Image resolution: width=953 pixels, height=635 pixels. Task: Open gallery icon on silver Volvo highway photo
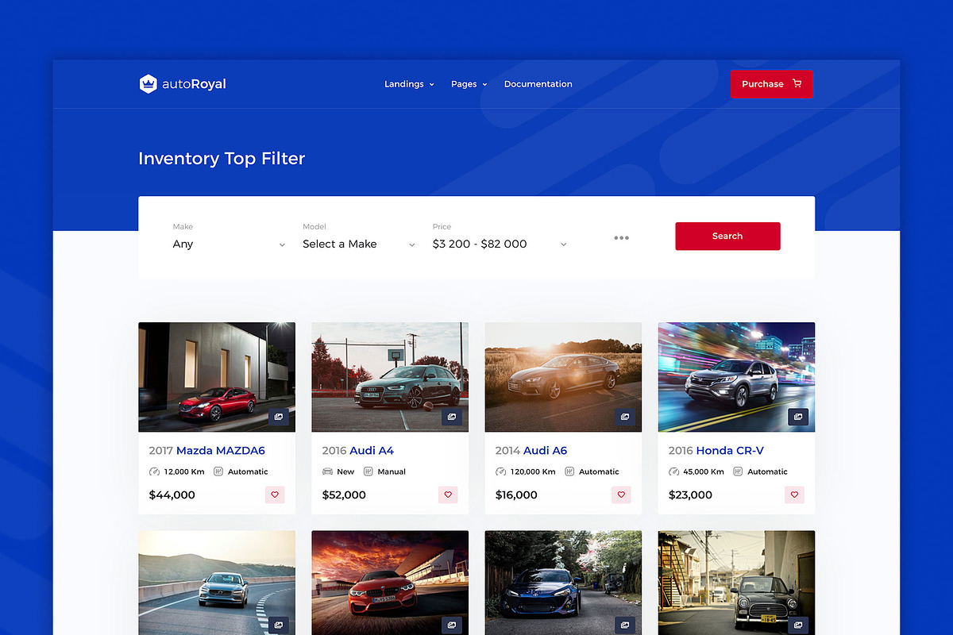[279, 625]
